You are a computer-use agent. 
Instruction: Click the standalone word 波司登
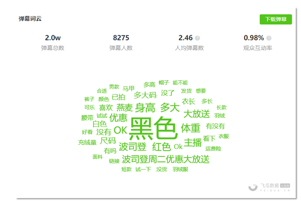133,147
